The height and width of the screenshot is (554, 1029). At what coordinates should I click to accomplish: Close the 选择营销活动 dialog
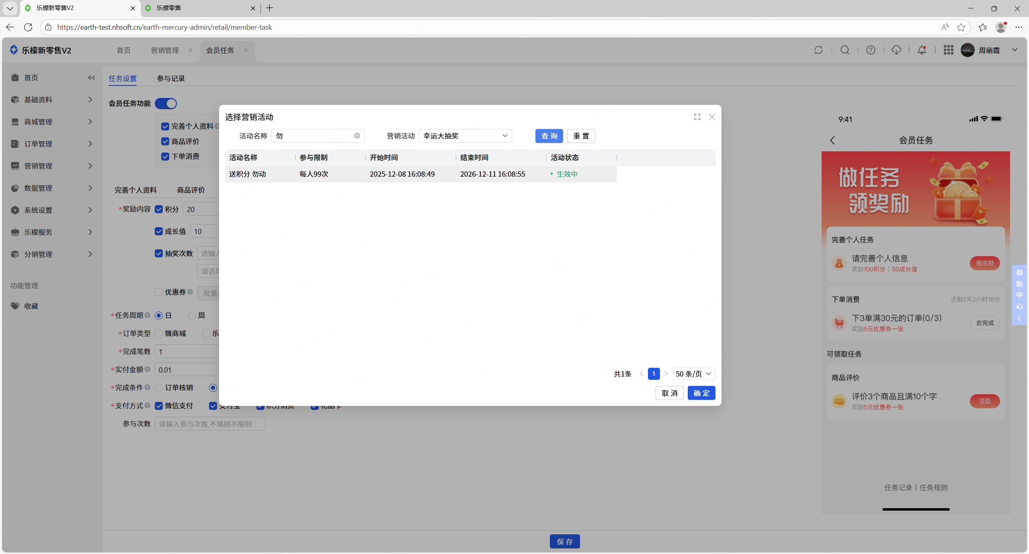(x=712, y=117)
